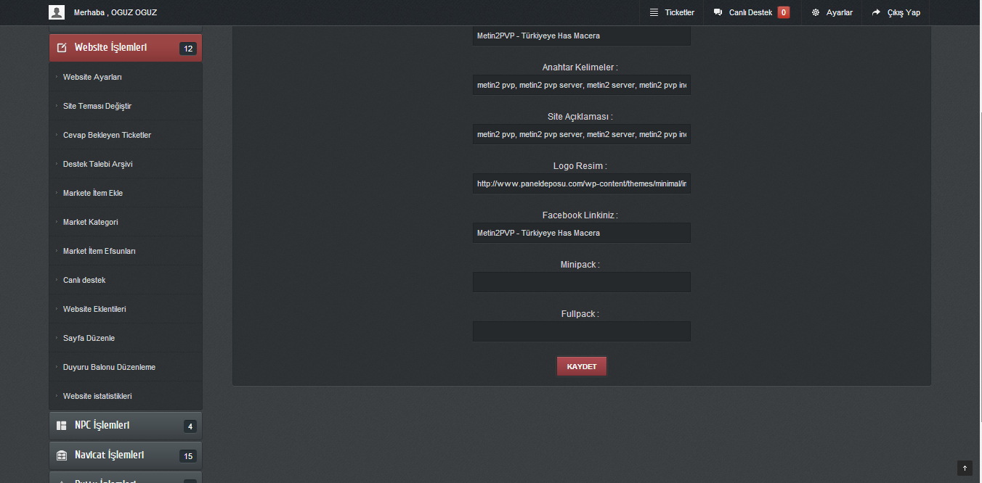Click the scroll-to-top arrow button
This screenshot has height=483, width=982.
[965, 468]
